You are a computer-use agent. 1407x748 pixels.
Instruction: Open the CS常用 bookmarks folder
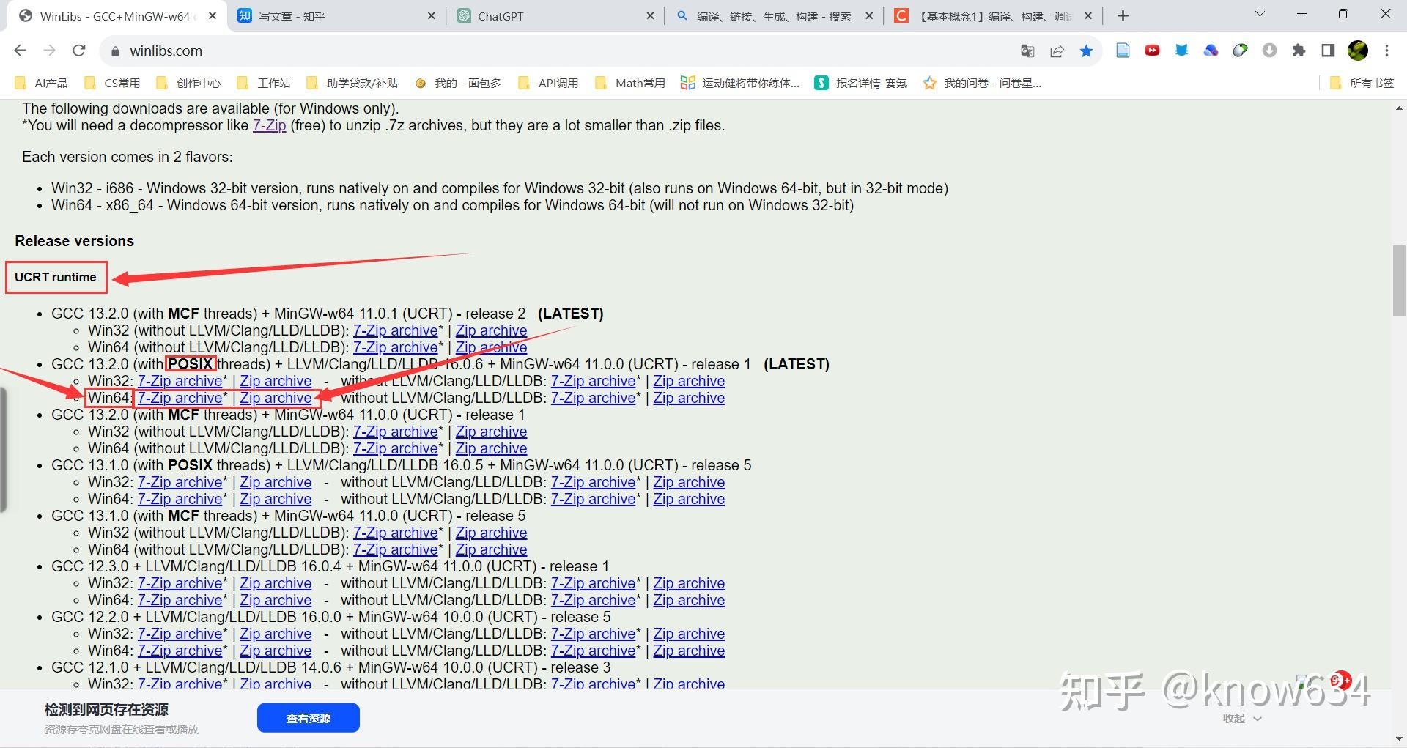pos(113,83)
